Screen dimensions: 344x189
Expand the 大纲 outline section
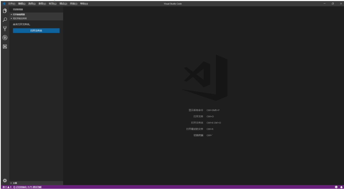(36, 183)
